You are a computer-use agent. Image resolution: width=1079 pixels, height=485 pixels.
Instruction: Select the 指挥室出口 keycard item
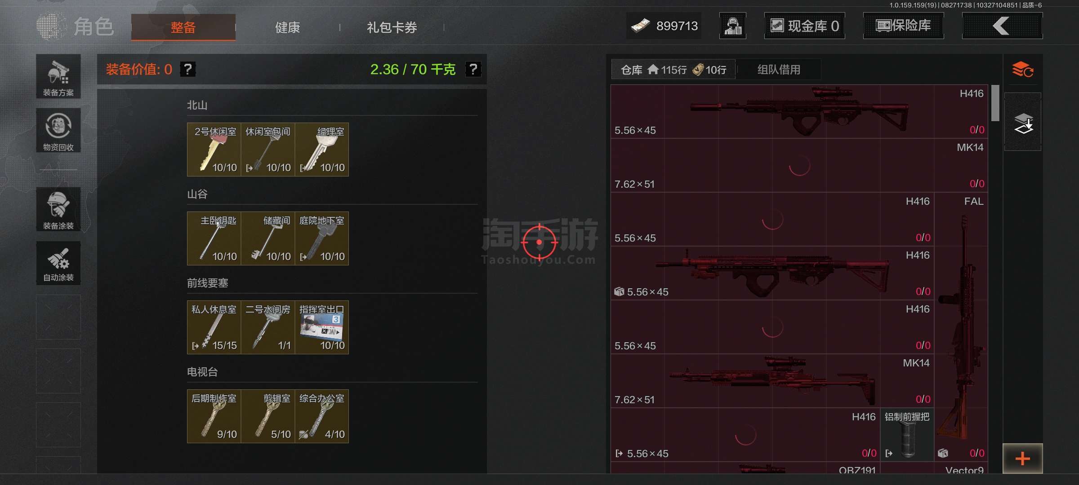pyautogui.click(x=322, y=327)
